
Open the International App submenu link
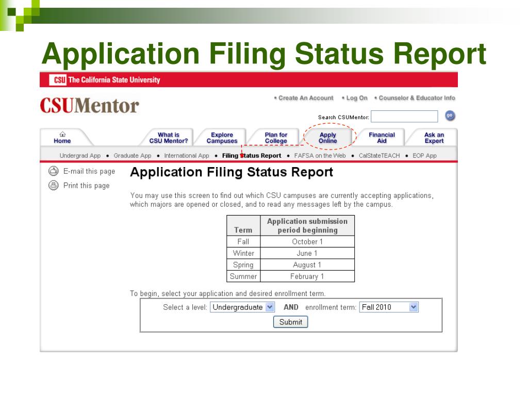pyautogui.click(x=187, y=156)
